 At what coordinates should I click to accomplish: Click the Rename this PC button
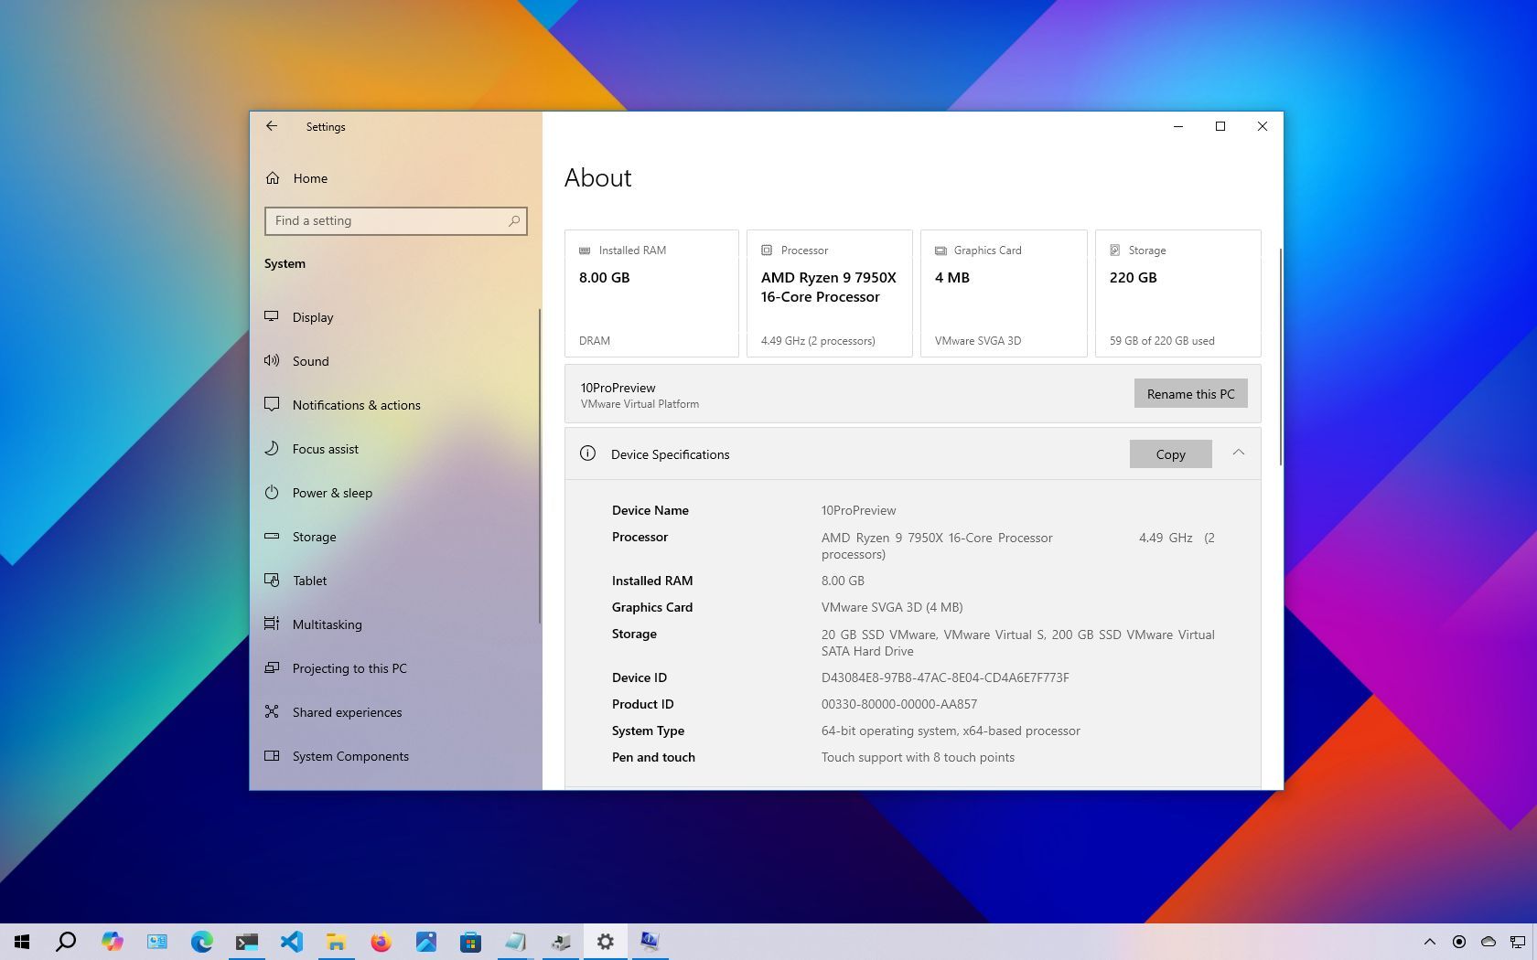[1190, 394]
